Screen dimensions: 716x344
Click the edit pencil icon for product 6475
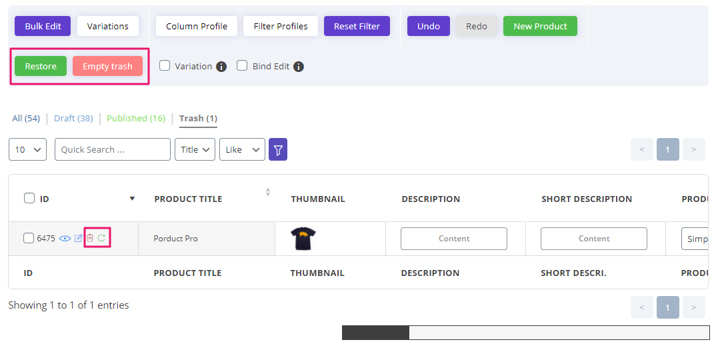(x=79, y=238)
